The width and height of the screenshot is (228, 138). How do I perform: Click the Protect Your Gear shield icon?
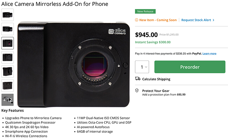pyautogui.click(x=137, y=91)
